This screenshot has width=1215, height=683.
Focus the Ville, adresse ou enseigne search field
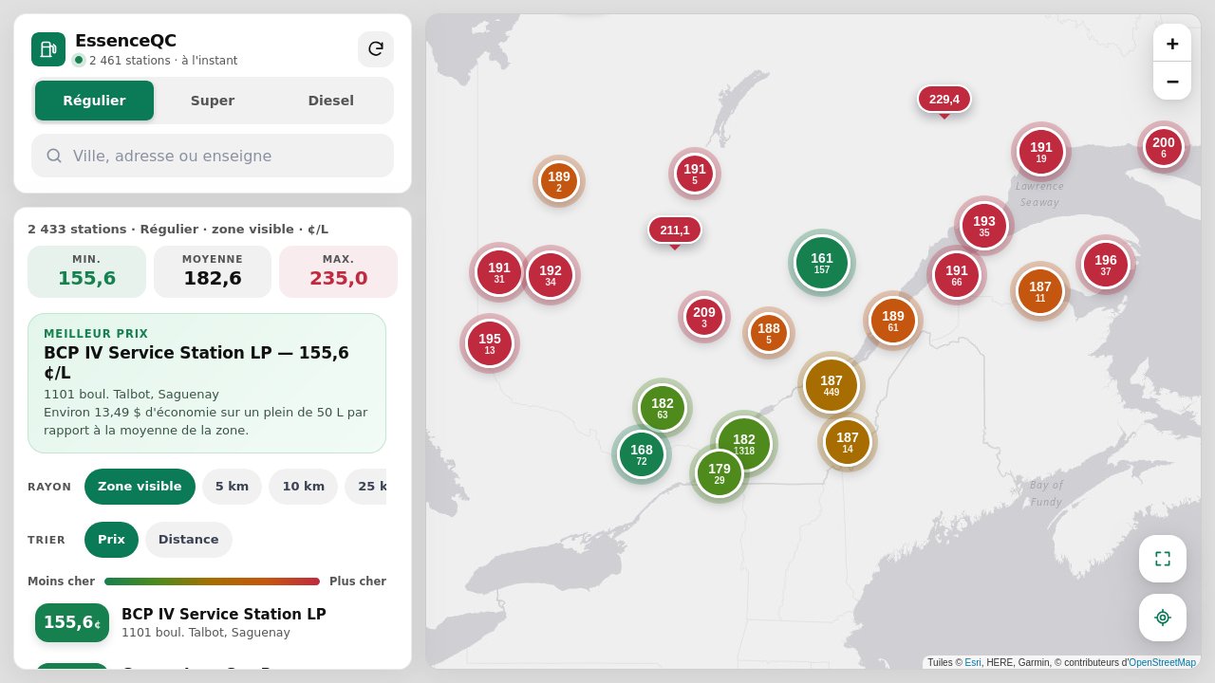pyautogui.click(x=213, y=156)
